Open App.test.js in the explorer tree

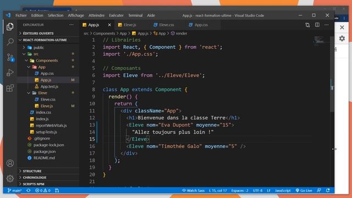[48, 86]
